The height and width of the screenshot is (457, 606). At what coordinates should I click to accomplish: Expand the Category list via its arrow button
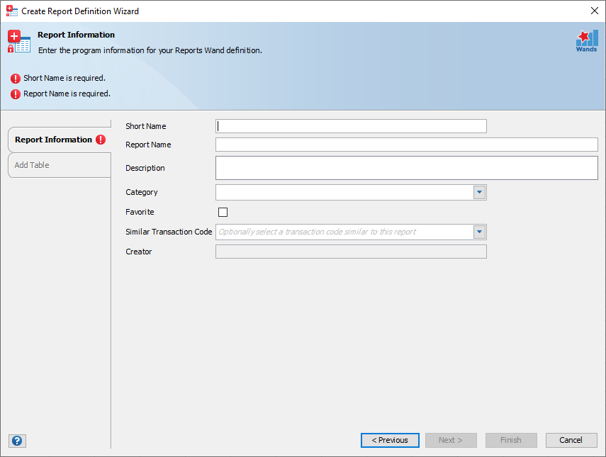[x=480, y=192]
